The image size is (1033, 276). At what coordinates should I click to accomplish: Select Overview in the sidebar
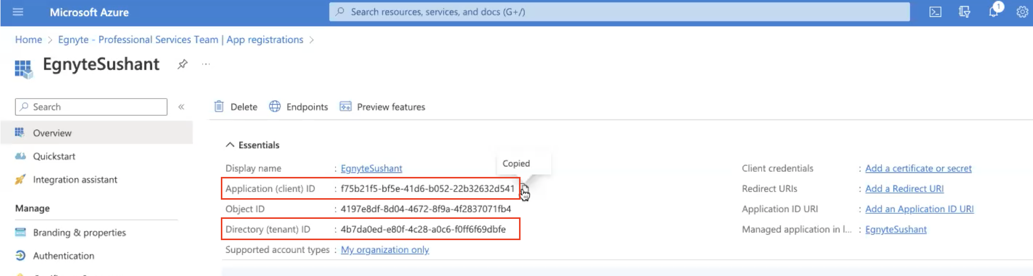[97, 133]
